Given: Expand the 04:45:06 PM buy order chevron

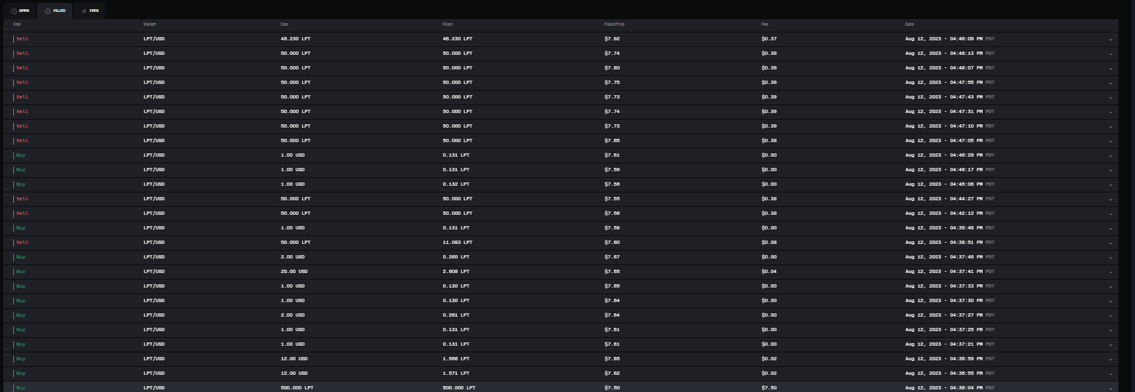Looking at the screenshot, I should 1110,185.
